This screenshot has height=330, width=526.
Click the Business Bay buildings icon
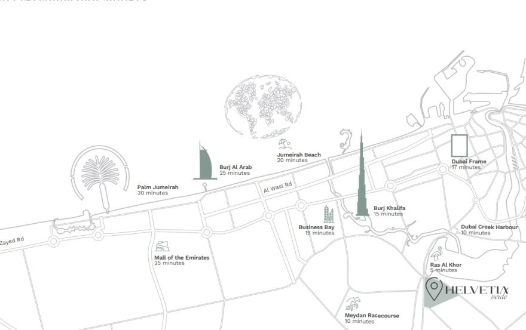coord(328,214)
